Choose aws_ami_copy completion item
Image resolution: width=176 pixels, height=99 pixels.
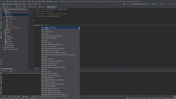coord(60,71)
